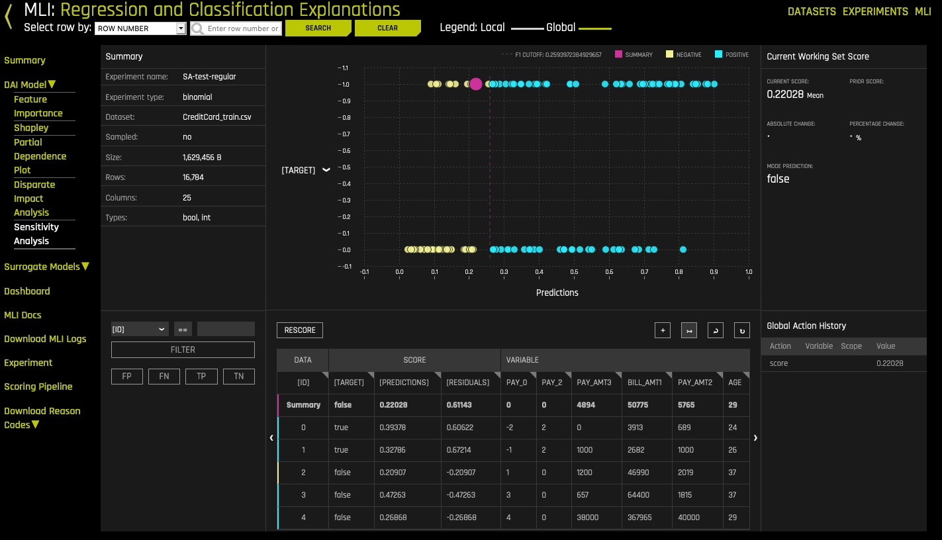Click the Summary row in the data table

pyautogui.click(x=513, y=405)
